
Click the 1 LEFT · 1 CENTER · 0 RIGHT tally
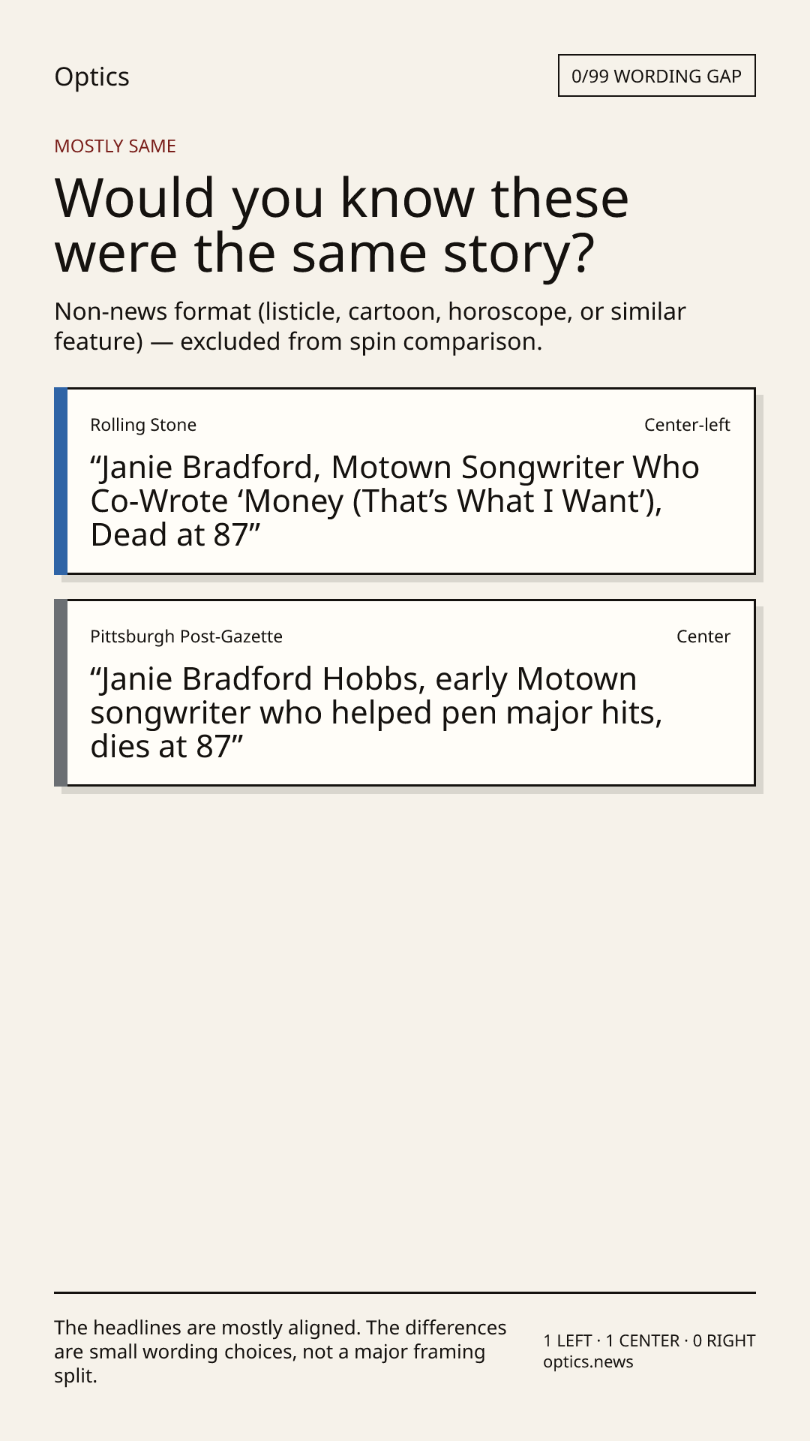(649, 1340)
